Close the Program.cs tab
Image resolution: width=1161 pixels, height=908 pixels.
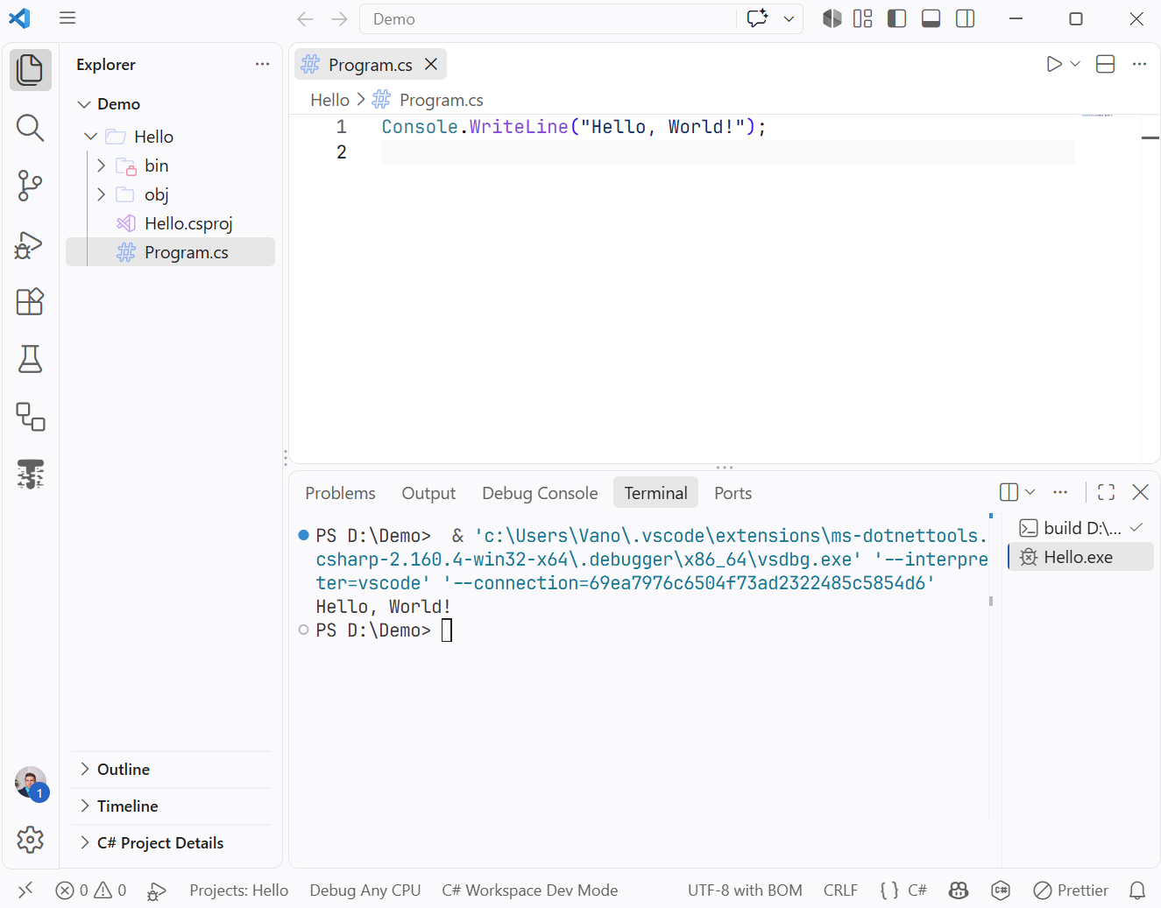(x=431, y=64)
